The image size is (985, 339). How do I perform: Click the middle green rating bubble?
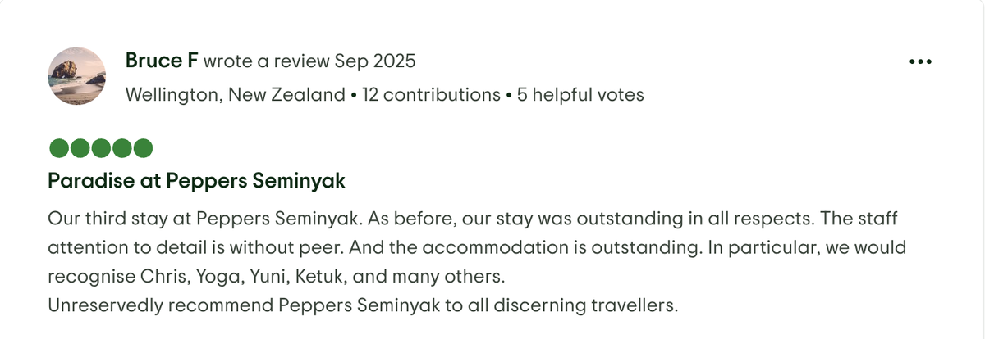tap(101, 148)
